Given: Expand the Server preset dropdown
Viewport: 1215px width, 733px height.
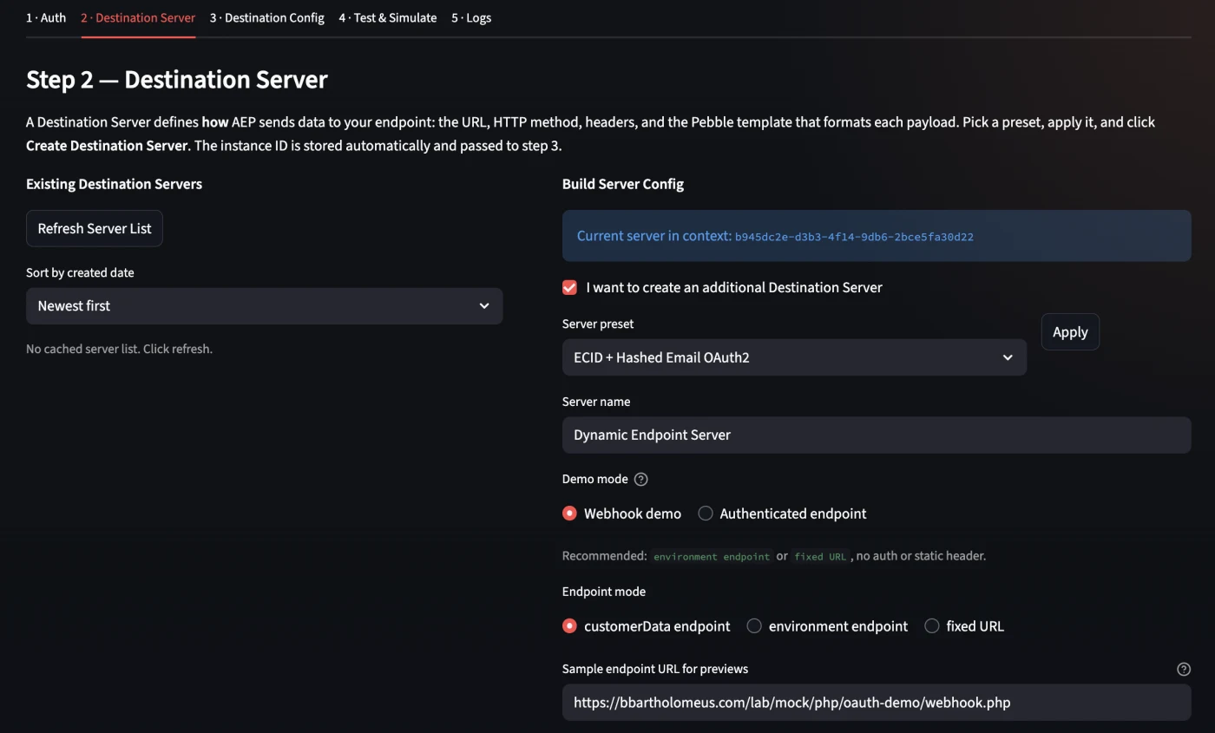Looking at the screenshot, I should (794, 357).
